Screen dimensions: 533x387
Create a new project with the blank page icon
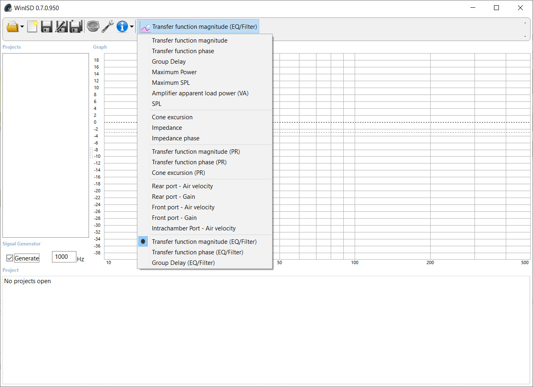pos(32,27)
